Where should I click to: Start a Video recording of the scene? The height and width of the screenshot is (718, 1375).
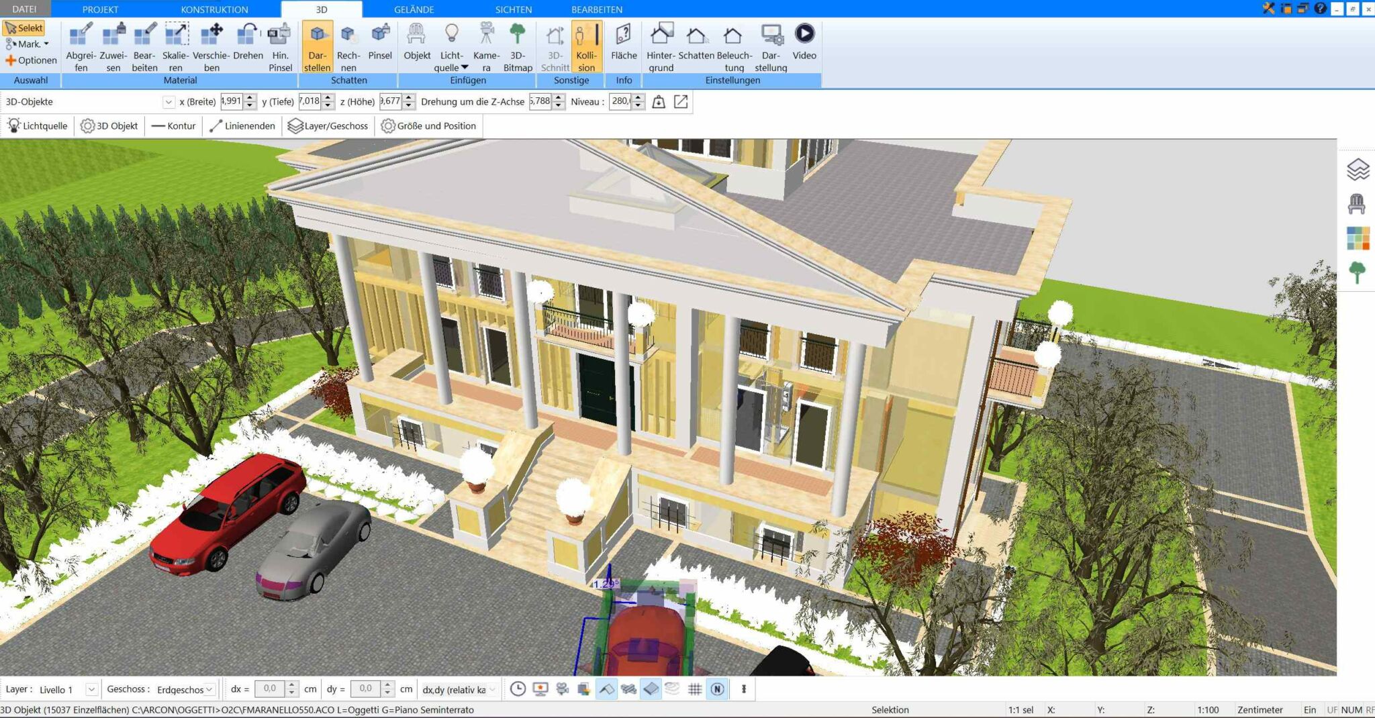[x=804, y=46]
